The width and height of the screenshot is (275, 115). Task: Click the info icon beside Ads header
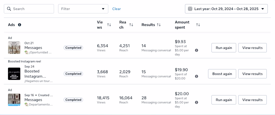(19, 25)
